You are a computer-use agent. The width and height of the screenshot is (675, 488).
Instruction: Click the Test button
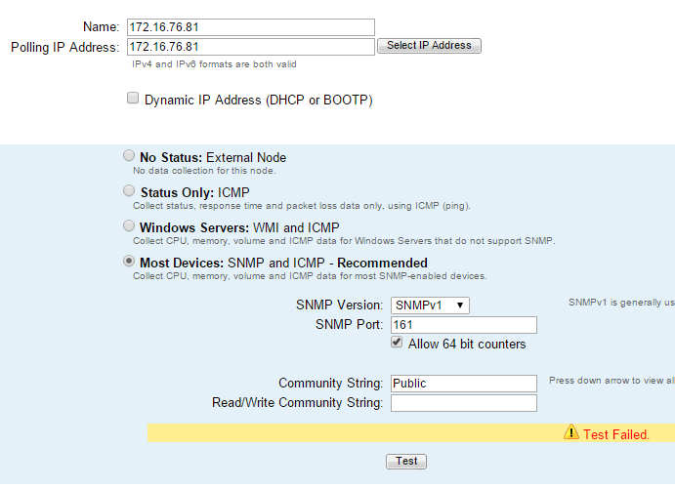coord(406,462)
